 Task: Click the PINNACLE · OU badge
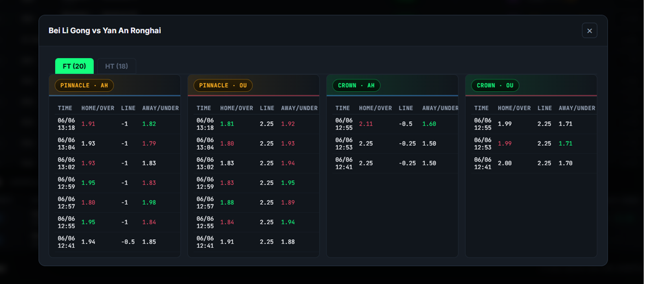(x=223, y=85)
